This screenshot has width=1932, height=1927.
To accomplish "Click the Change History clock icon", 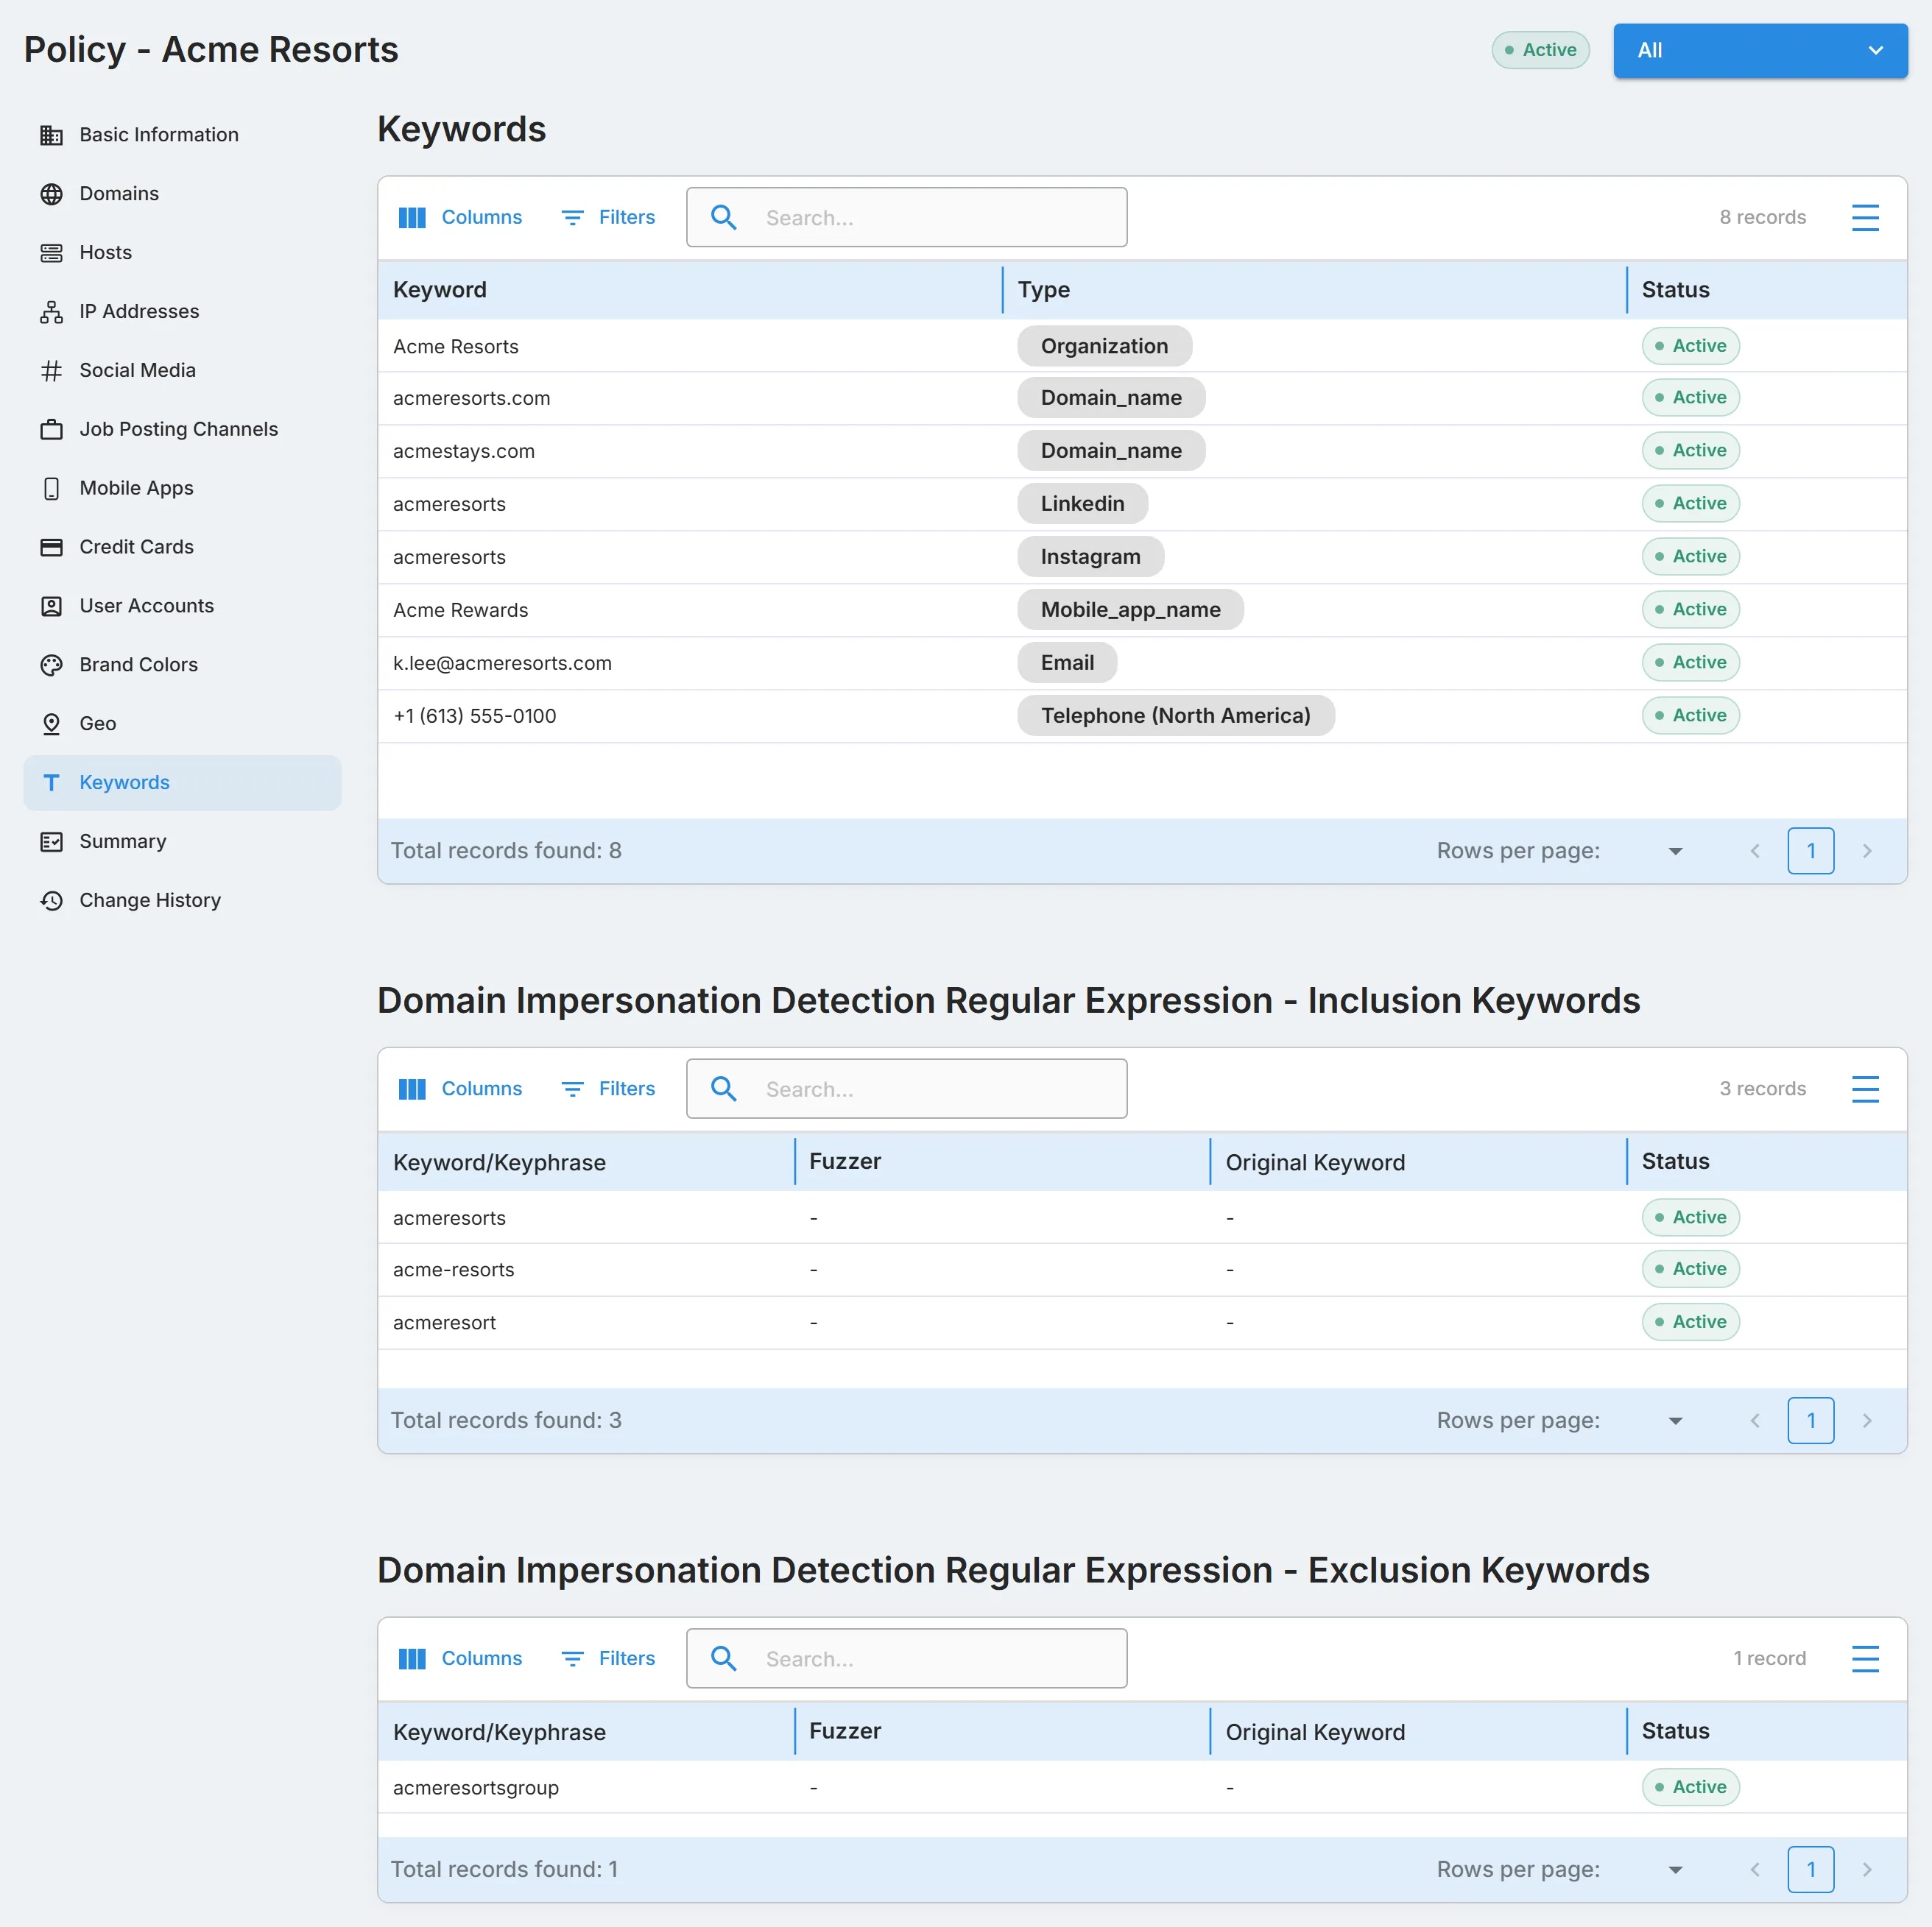I will 51,900.
